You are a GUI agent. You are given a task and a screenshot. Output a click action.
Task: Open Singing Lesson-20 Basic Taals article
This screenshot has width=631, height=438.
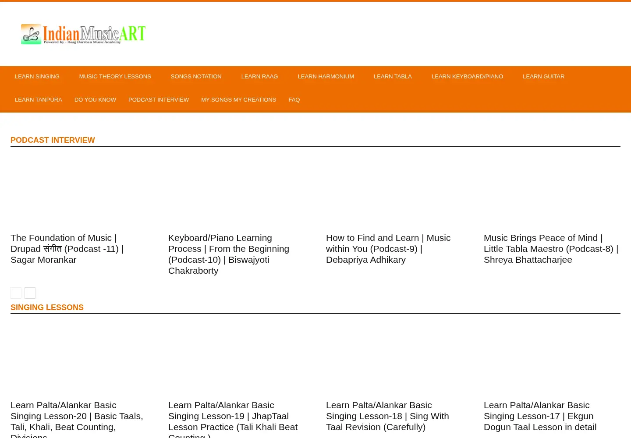77,419
